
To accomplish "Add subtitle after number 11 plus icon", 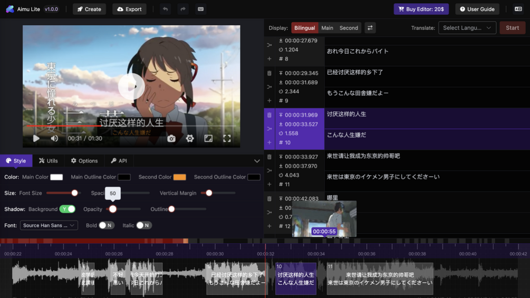I will 269,185.
